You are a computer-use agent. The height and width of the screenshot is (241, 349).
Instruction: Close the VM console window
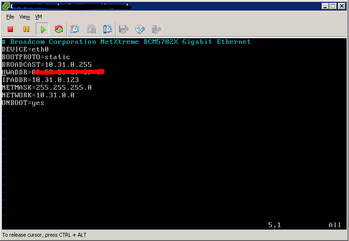point(342,6)
